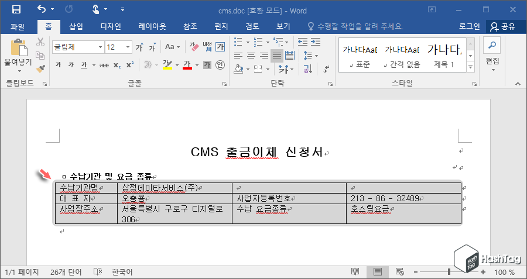Center align text
The width and height of the screenshot is (527, 279).
251,56
